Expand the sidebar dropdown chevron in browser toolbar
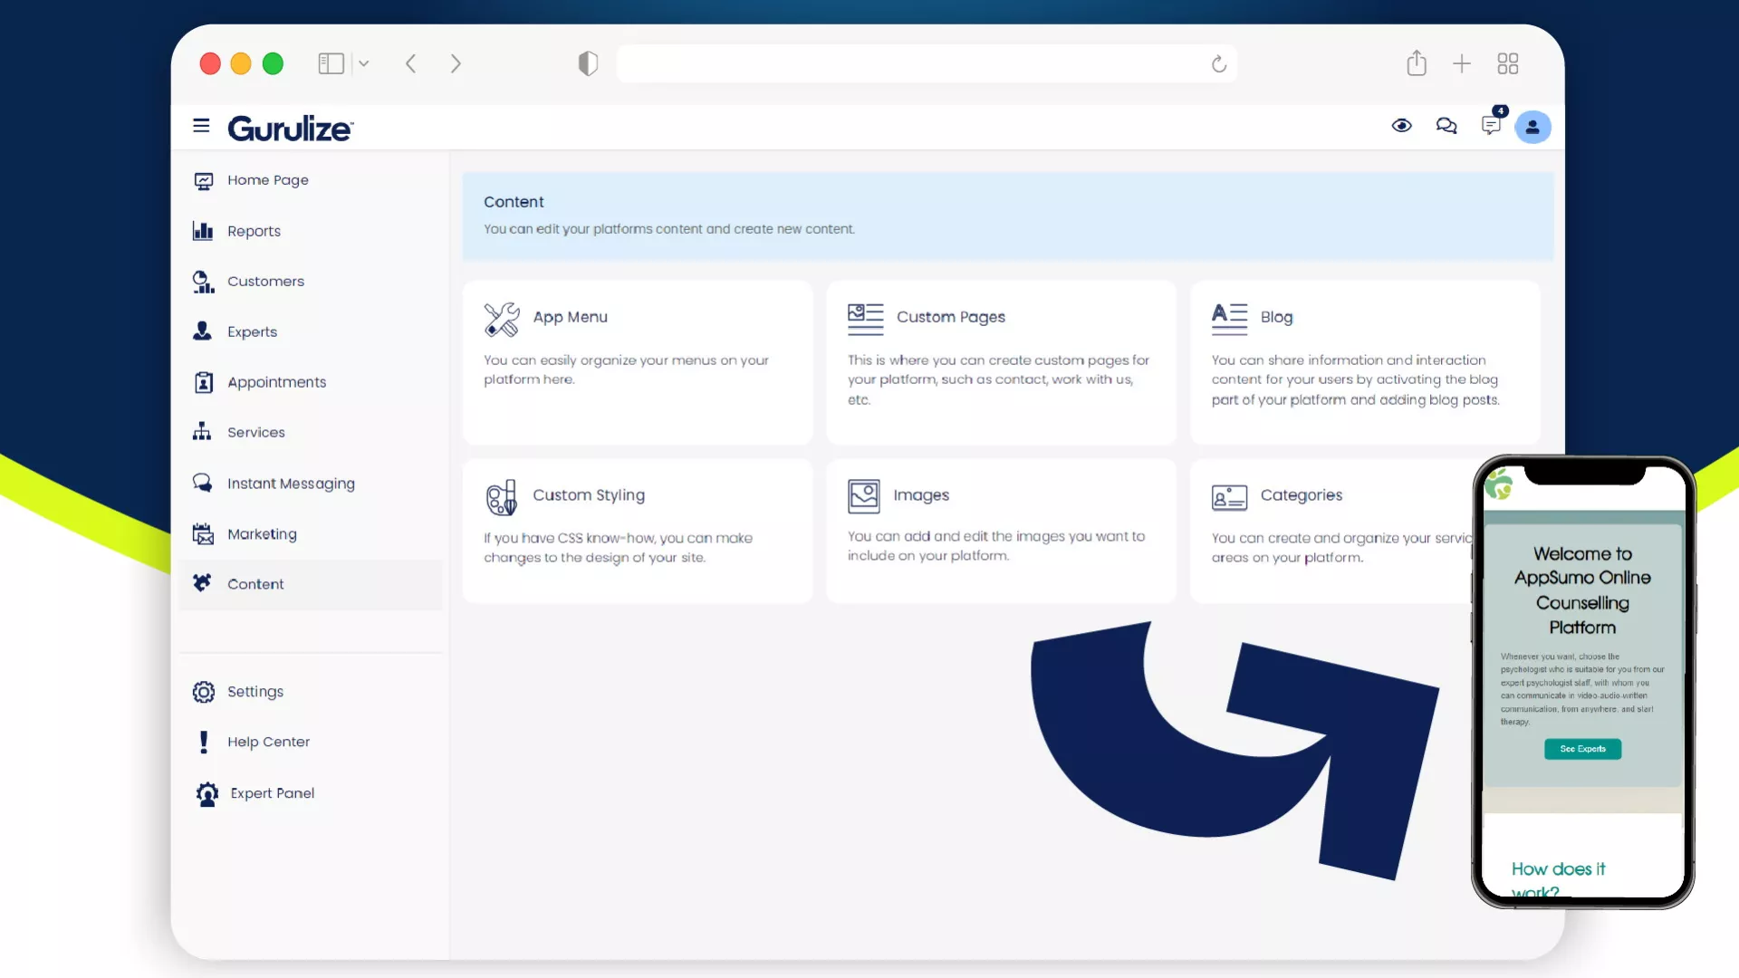Screen dimensions: 1739x978 (364, 63)
